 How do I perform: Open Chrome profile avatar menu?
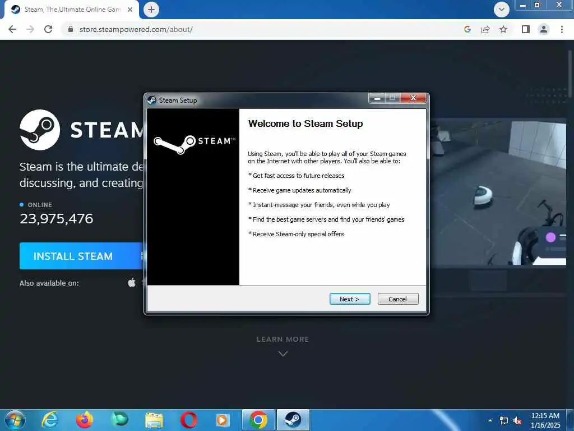(x=544, y=29)
